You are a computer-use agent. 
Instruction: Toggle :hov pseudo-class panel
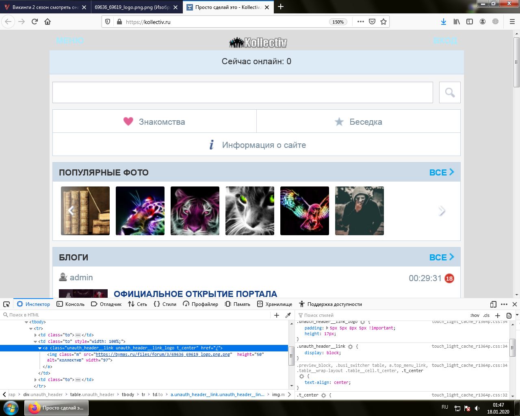(x=474, y=315)
